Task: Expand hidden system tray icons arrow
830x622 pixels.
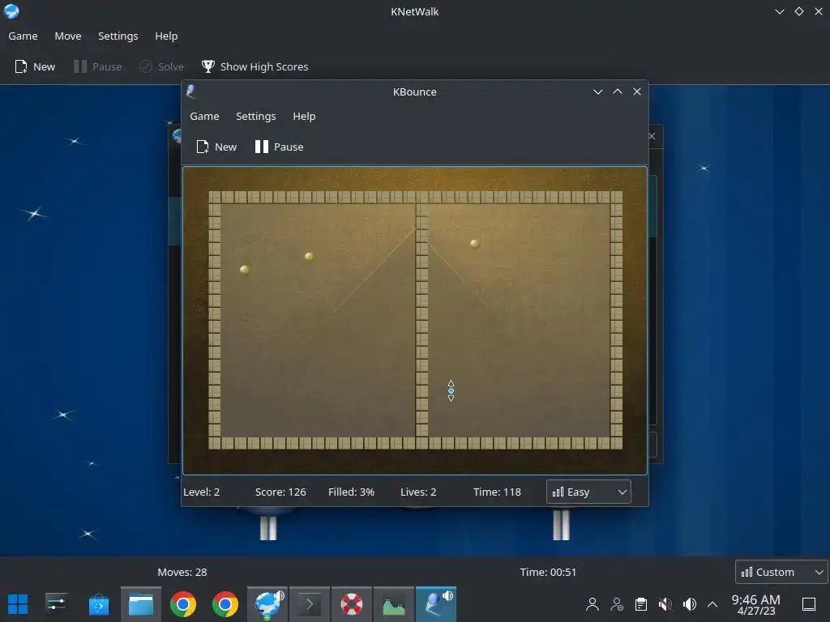Action: point(712,604)
